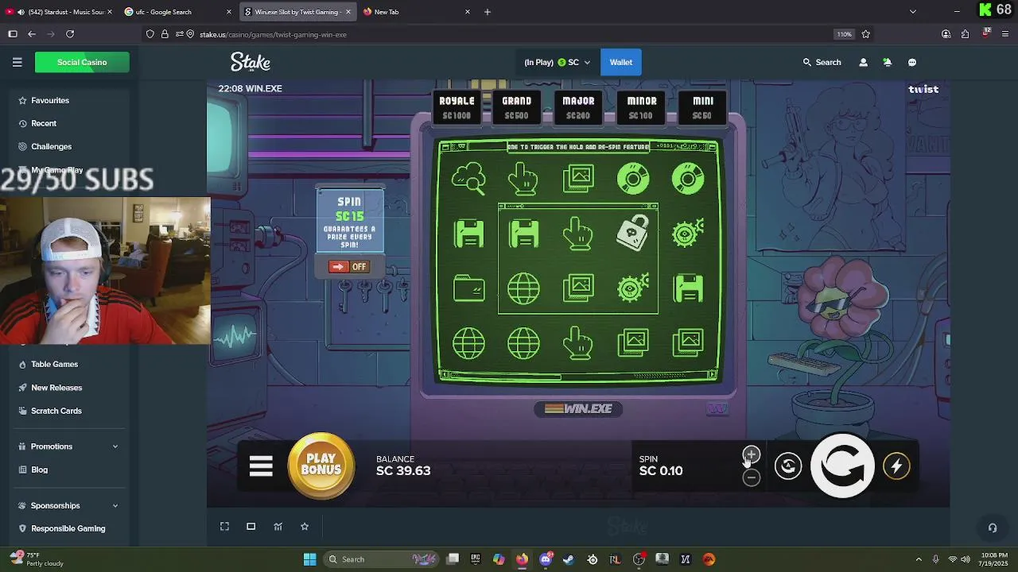Screen dimensions: 1018x572
Task: Switch to ufc Google Search tab
Action: 177,12
